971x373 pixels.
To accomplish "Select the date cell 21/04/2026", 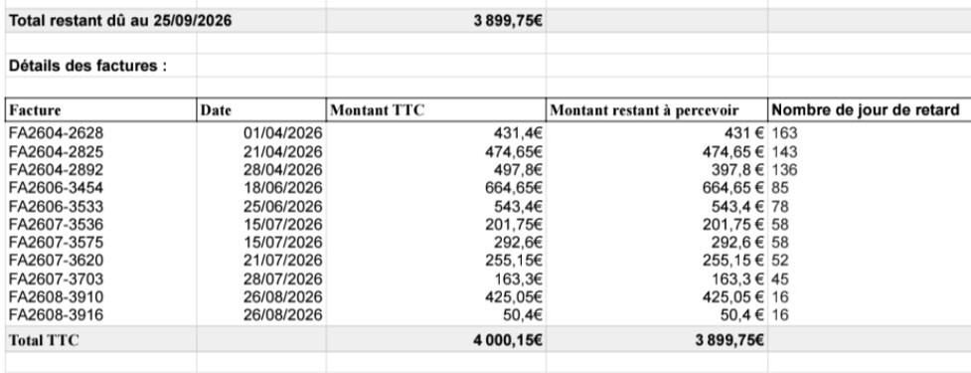I will click(x=261, y=152).
